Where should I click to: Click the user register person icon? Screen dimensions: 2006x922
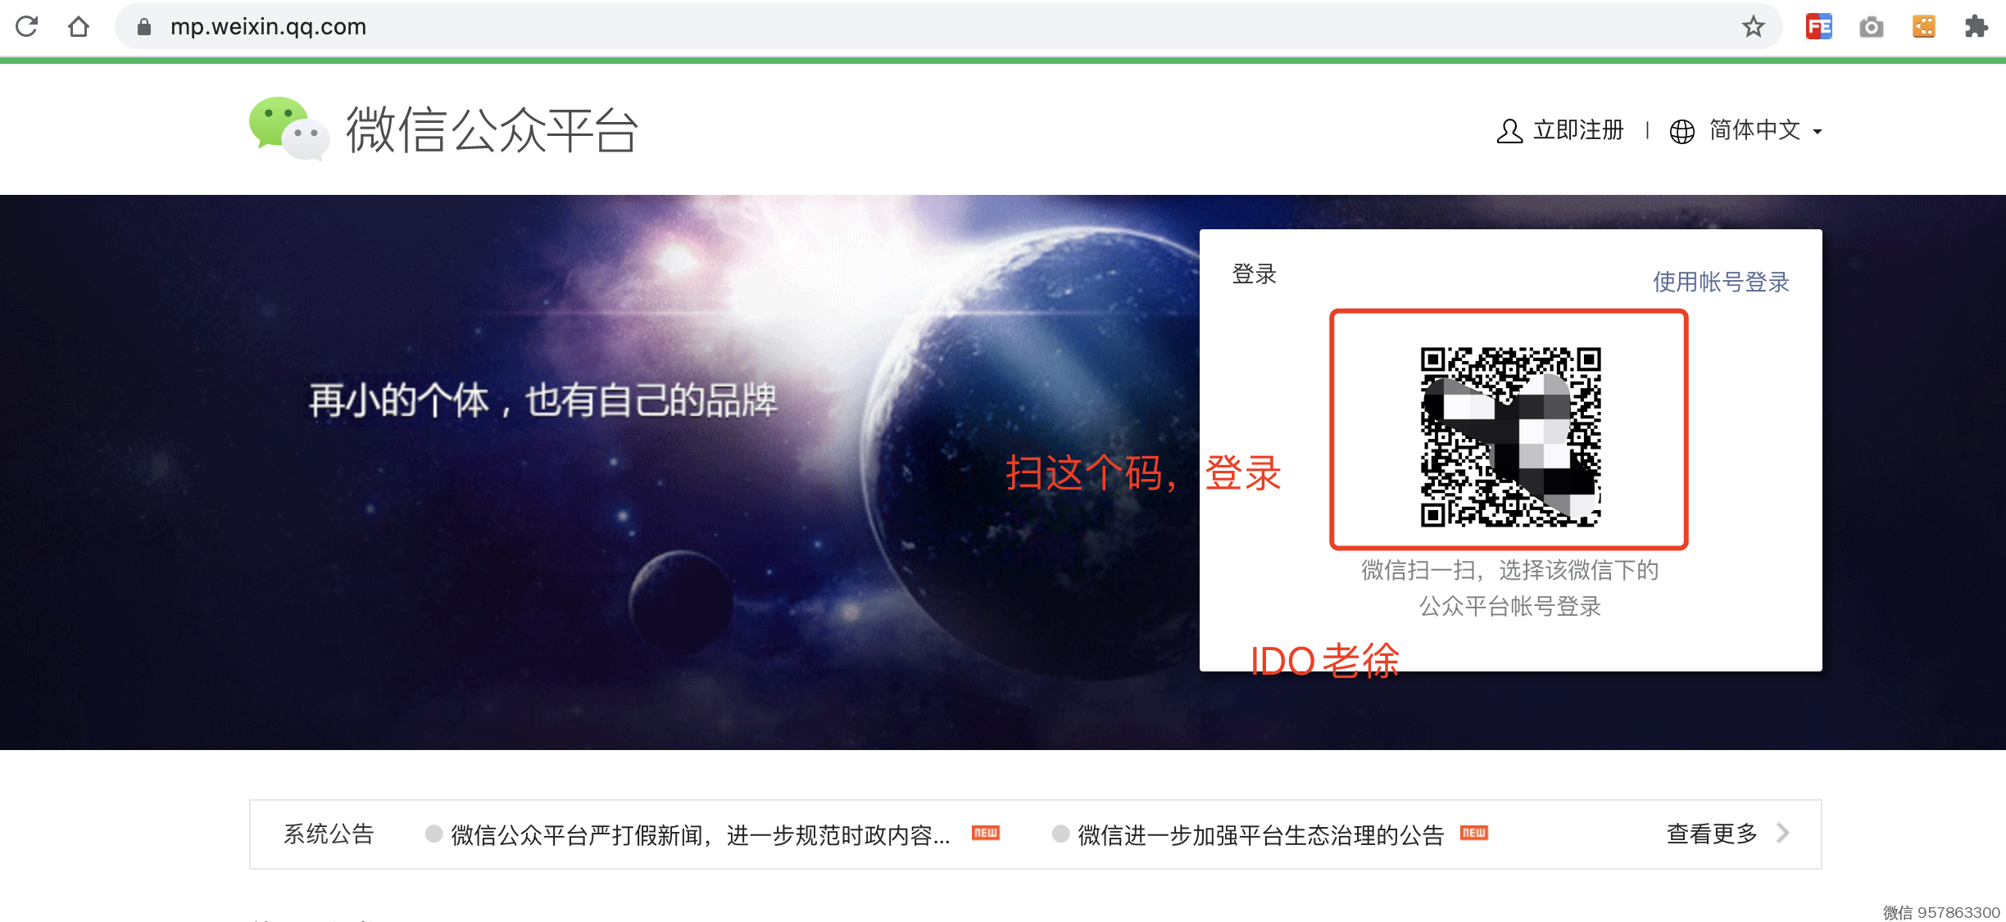tap(1509, 130)
